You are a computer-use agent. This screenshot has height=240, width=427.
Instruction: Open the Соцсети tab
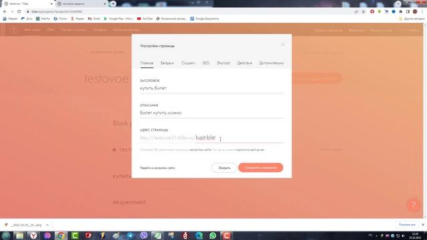(188, 63)
